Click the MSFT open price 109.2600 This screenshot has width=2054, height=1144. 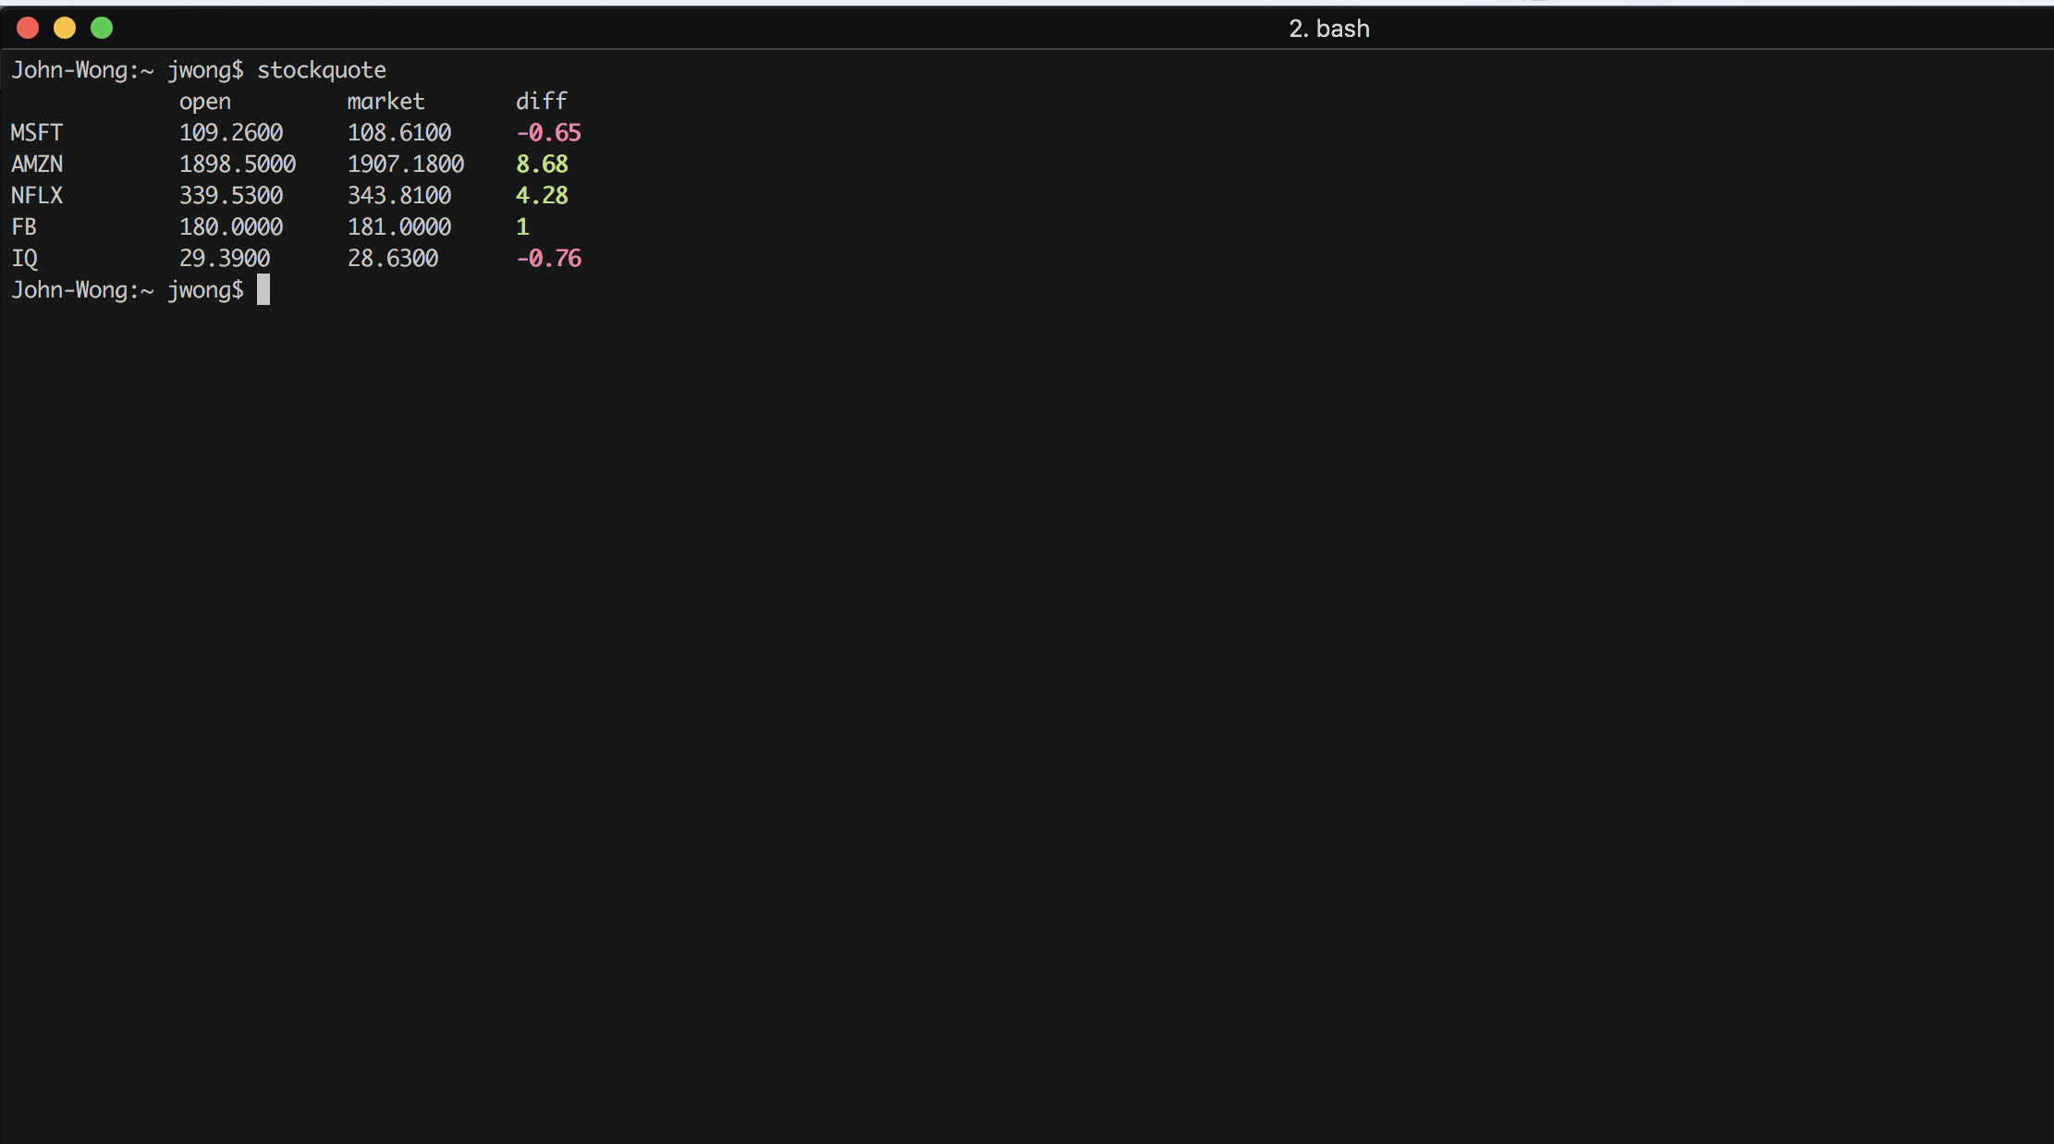click(x=231, y=133)
